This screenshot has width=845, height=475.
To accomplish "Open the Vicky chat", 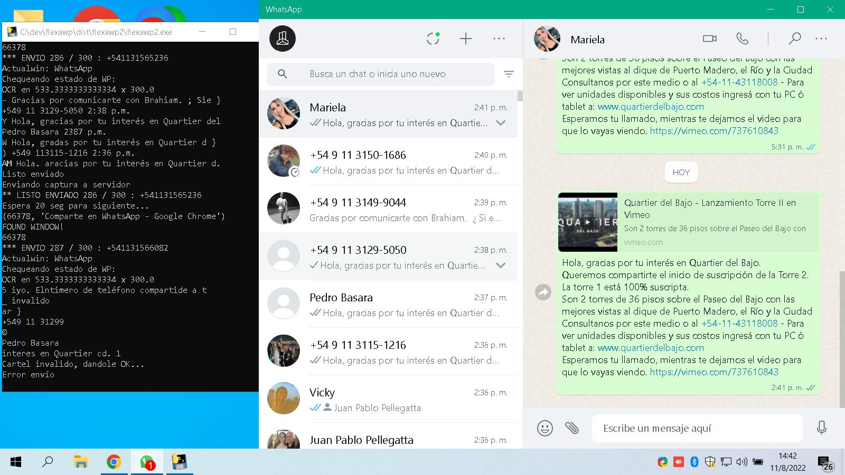I will click(x=388, y=399).
